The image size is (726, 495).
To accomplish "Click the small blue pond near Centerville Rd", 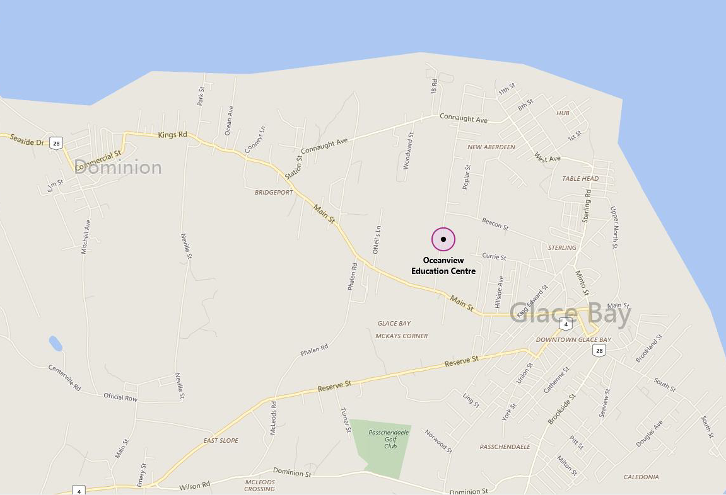I will 56,343.
